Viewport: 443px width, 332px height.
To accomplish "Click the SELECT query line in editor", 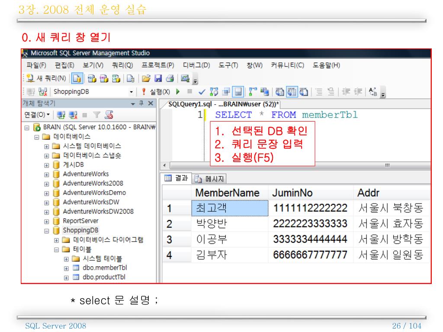I will 286,115.
